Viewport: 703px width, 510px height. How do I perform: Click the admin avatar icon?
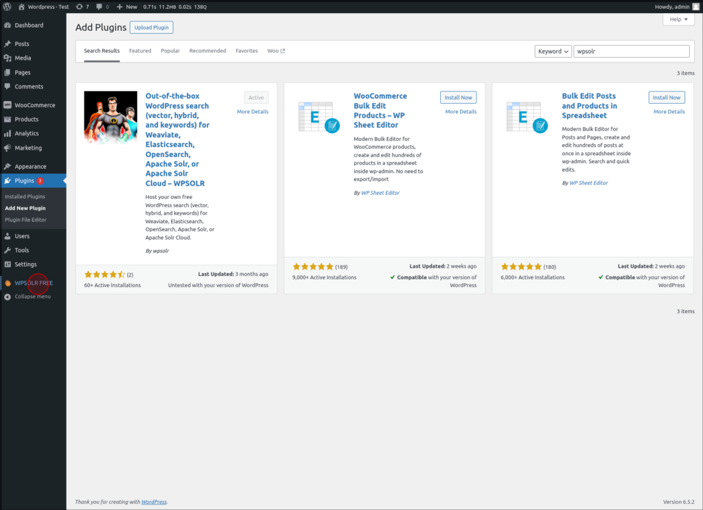point(695,7)
